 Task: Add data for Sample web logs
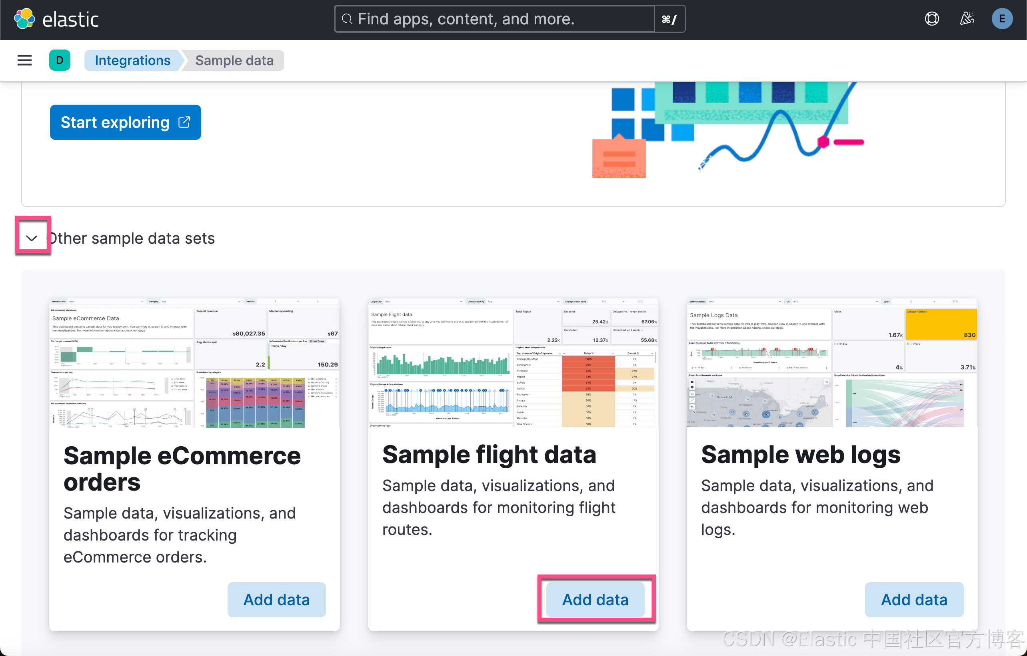pyautogui.click(x=913, y=599)
